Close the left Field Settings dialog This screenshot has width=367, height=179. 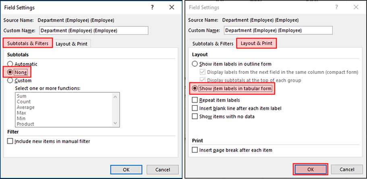172,8
